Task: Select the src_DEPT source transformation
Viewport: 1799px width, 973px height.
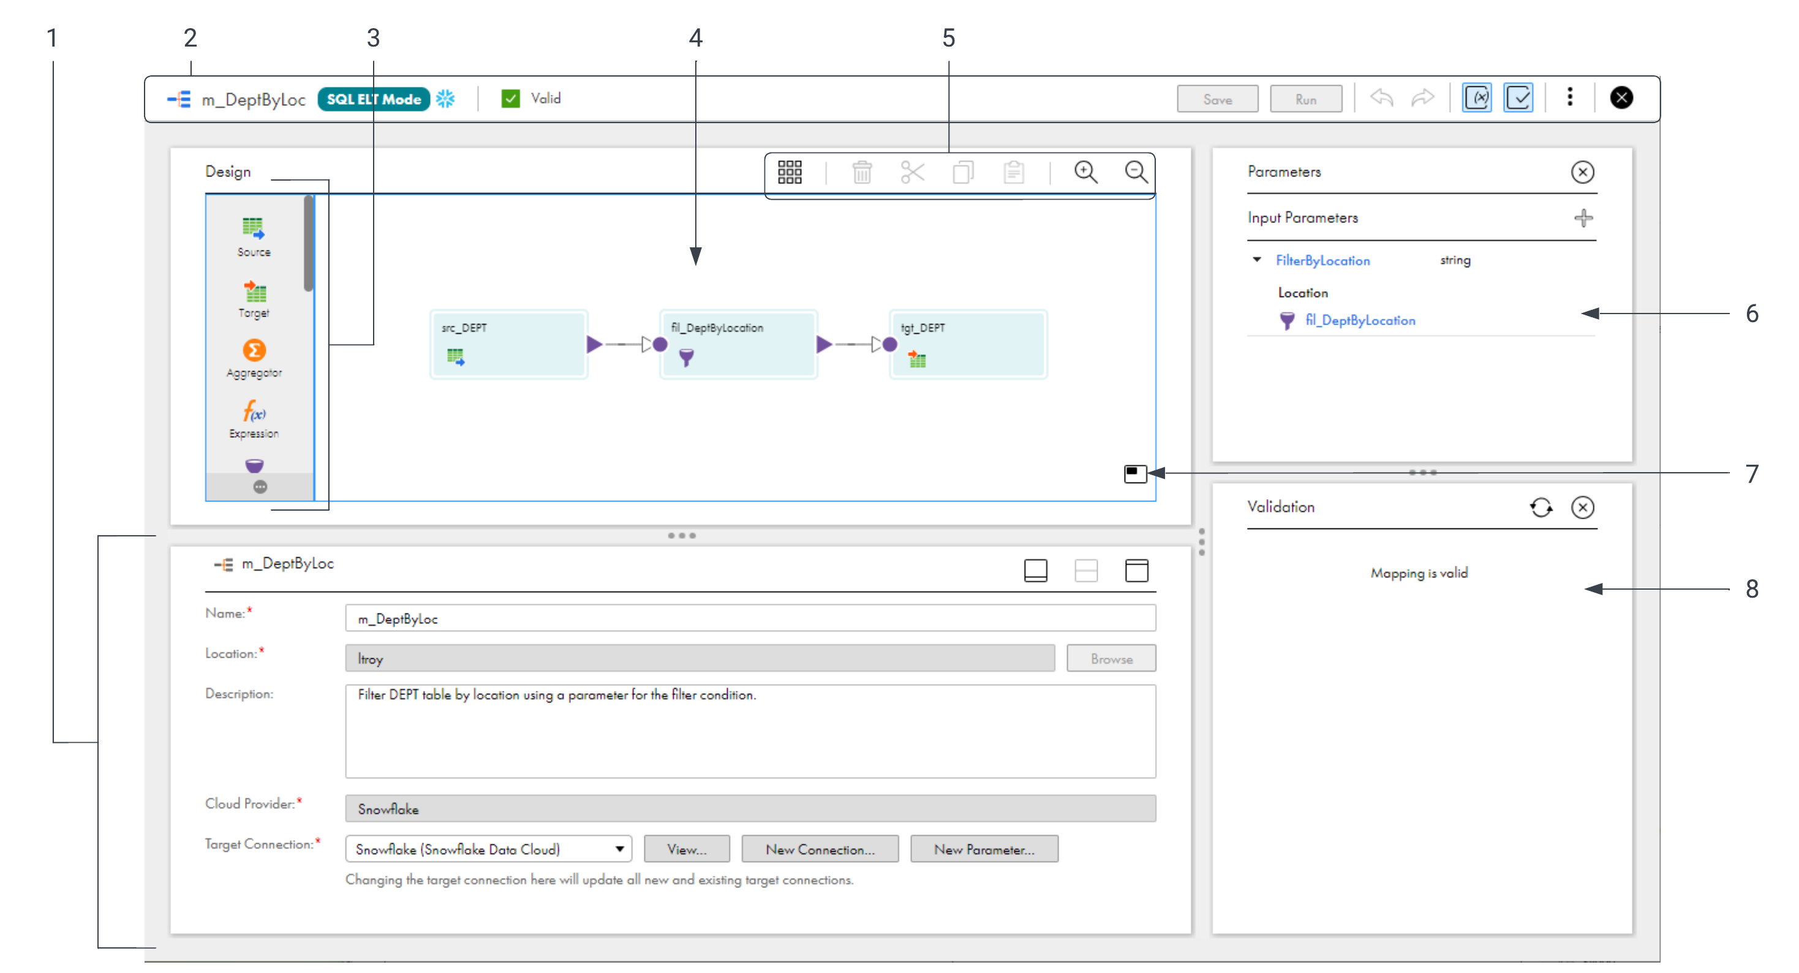Action: 508,344
